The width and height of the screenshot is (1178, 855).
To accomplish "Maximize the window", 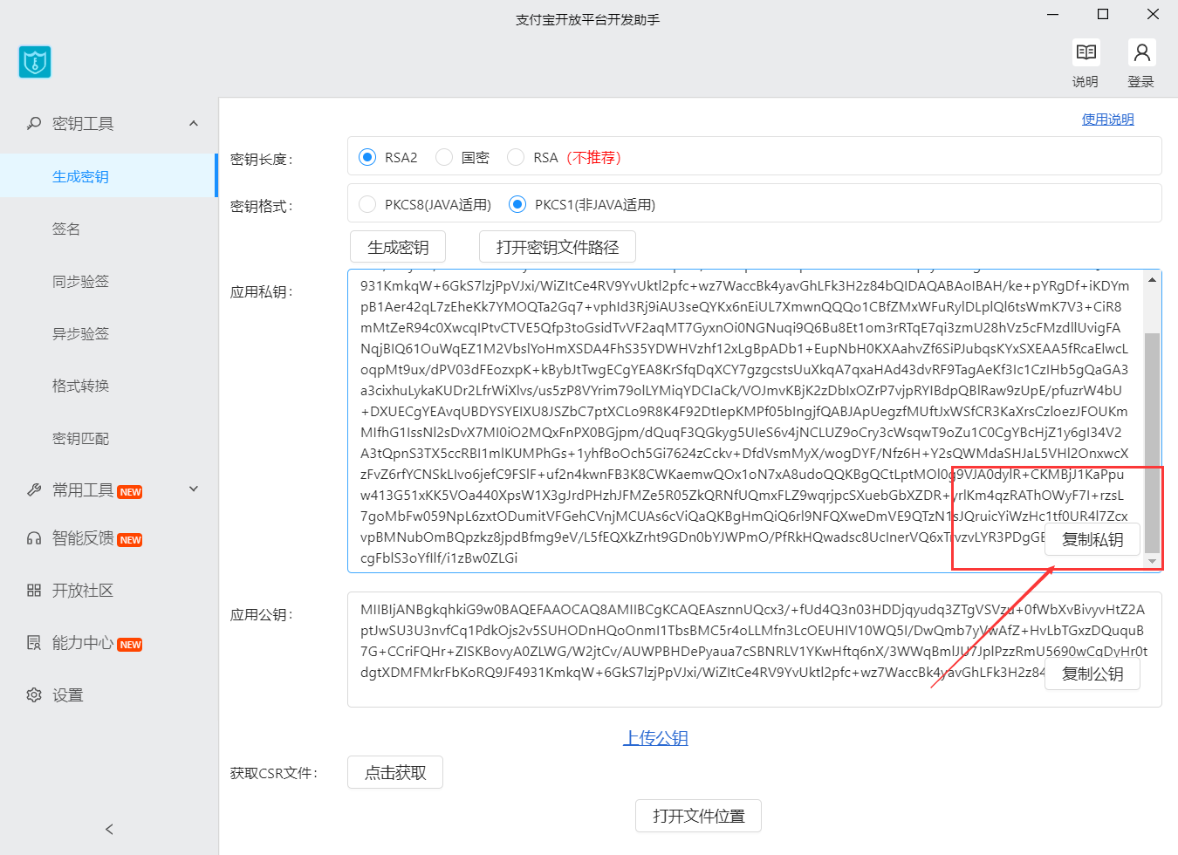I will click(x=1103, y=14).
